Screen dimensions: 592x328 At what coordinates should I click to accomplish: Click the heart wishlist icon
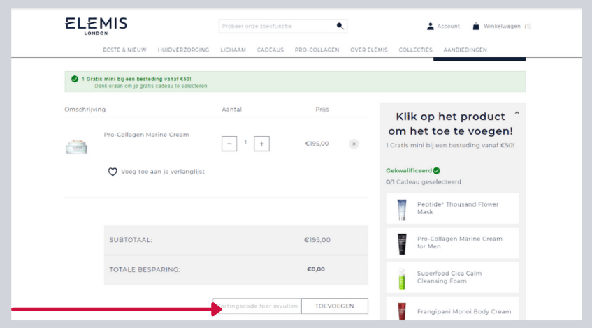pyautogui.click(x=113, y=172)
